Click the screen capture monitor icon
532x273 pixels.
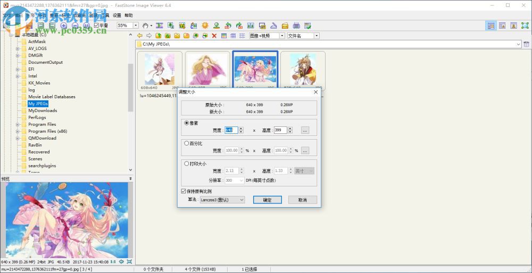(262, 25)
